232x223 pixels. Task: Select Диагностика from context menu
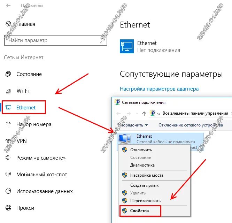pyautogui.click(x=142, y=165)
